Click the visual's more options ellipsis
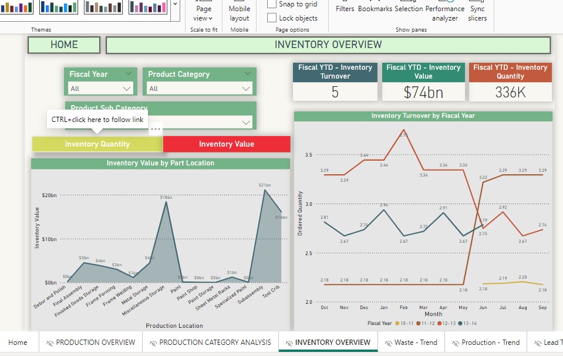Screen dimensions: 563x356 coord(156,128)
